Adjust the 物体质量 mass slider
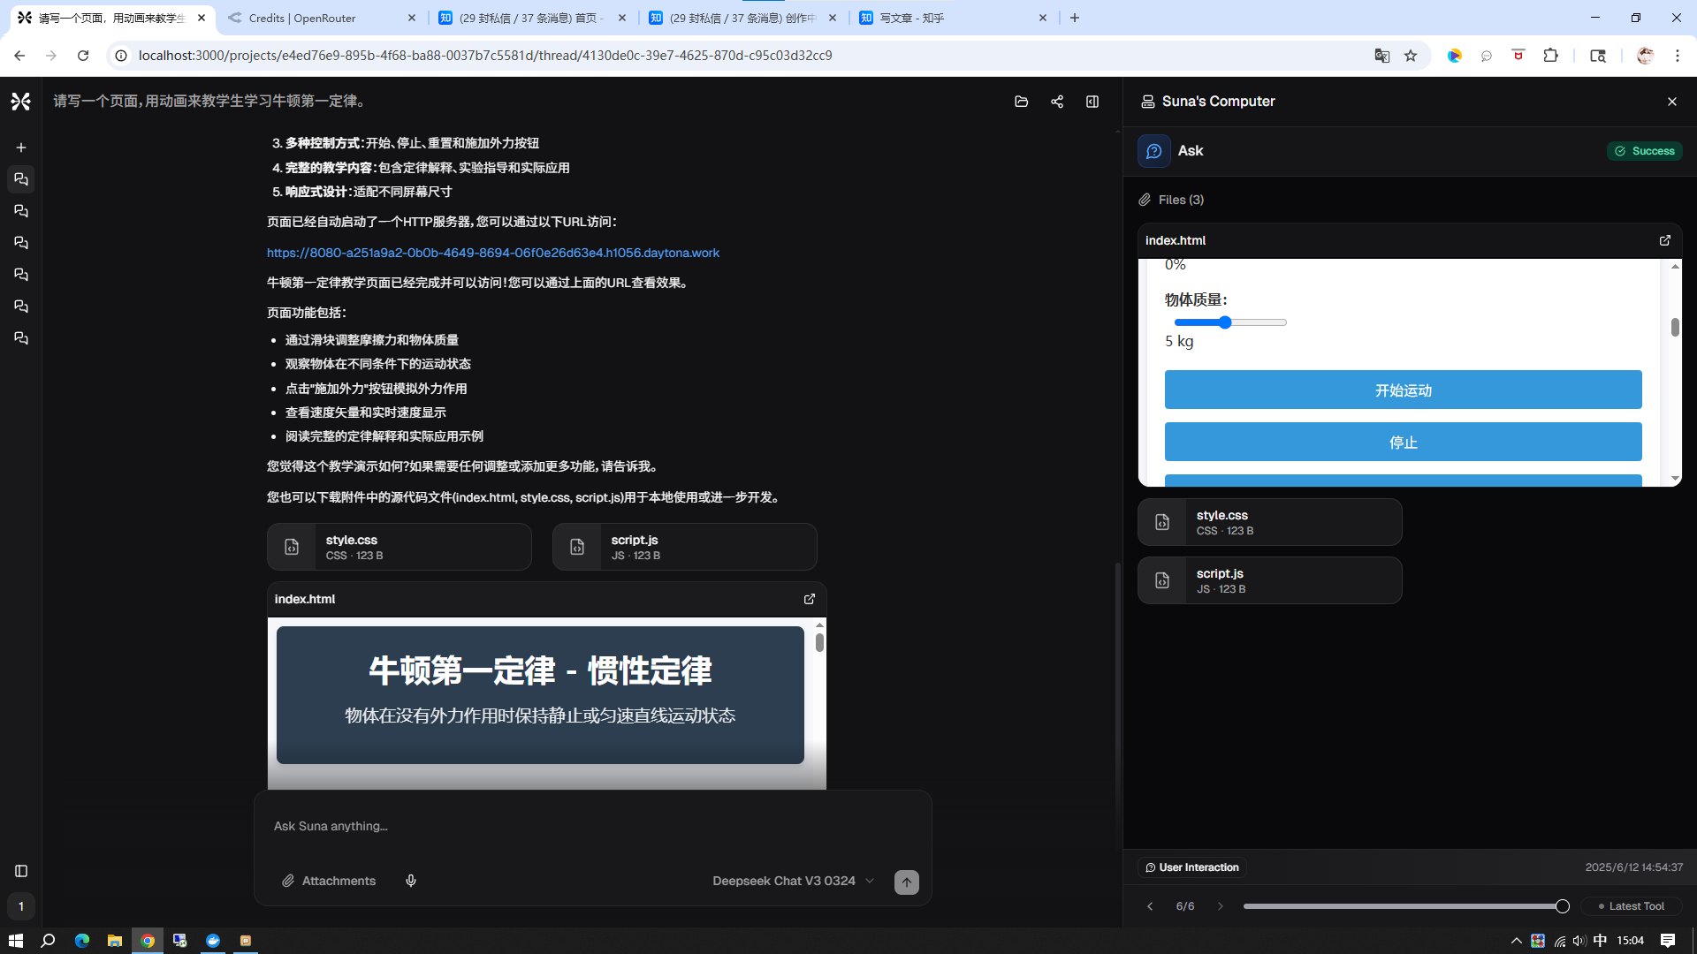1697x954 pixels. tap(1225, 322)
